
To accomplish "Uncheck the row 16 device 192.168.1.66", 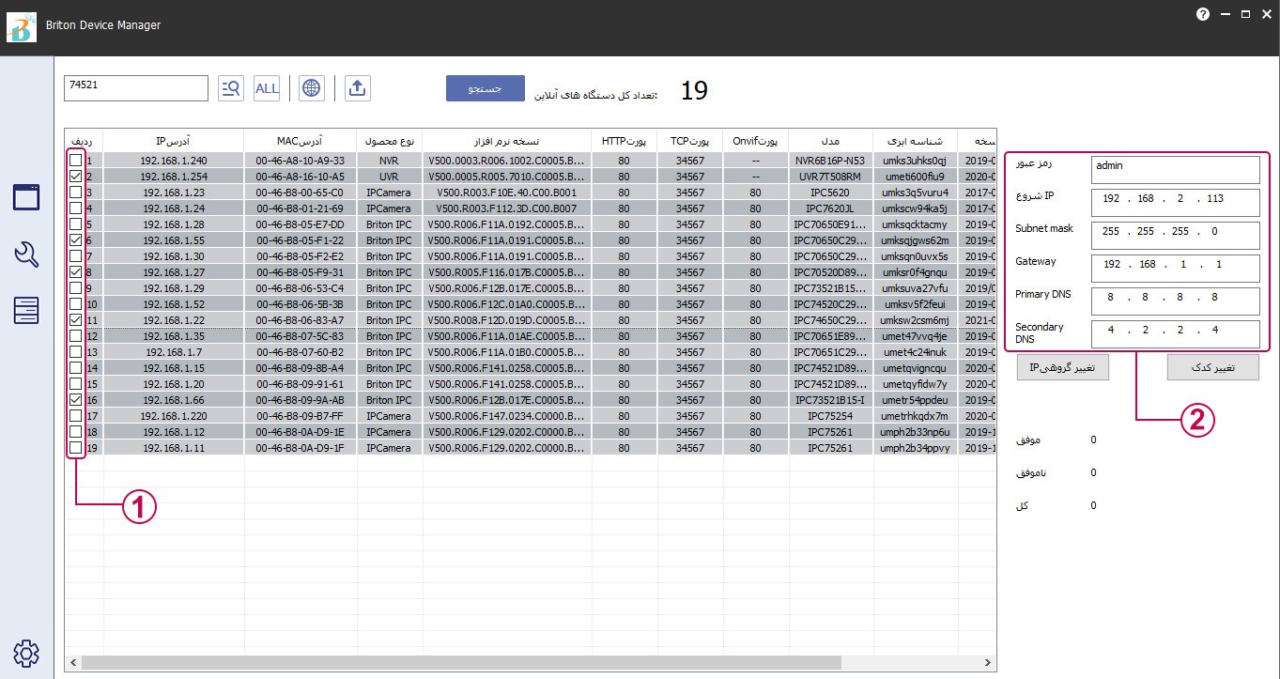I will point(75,399).
